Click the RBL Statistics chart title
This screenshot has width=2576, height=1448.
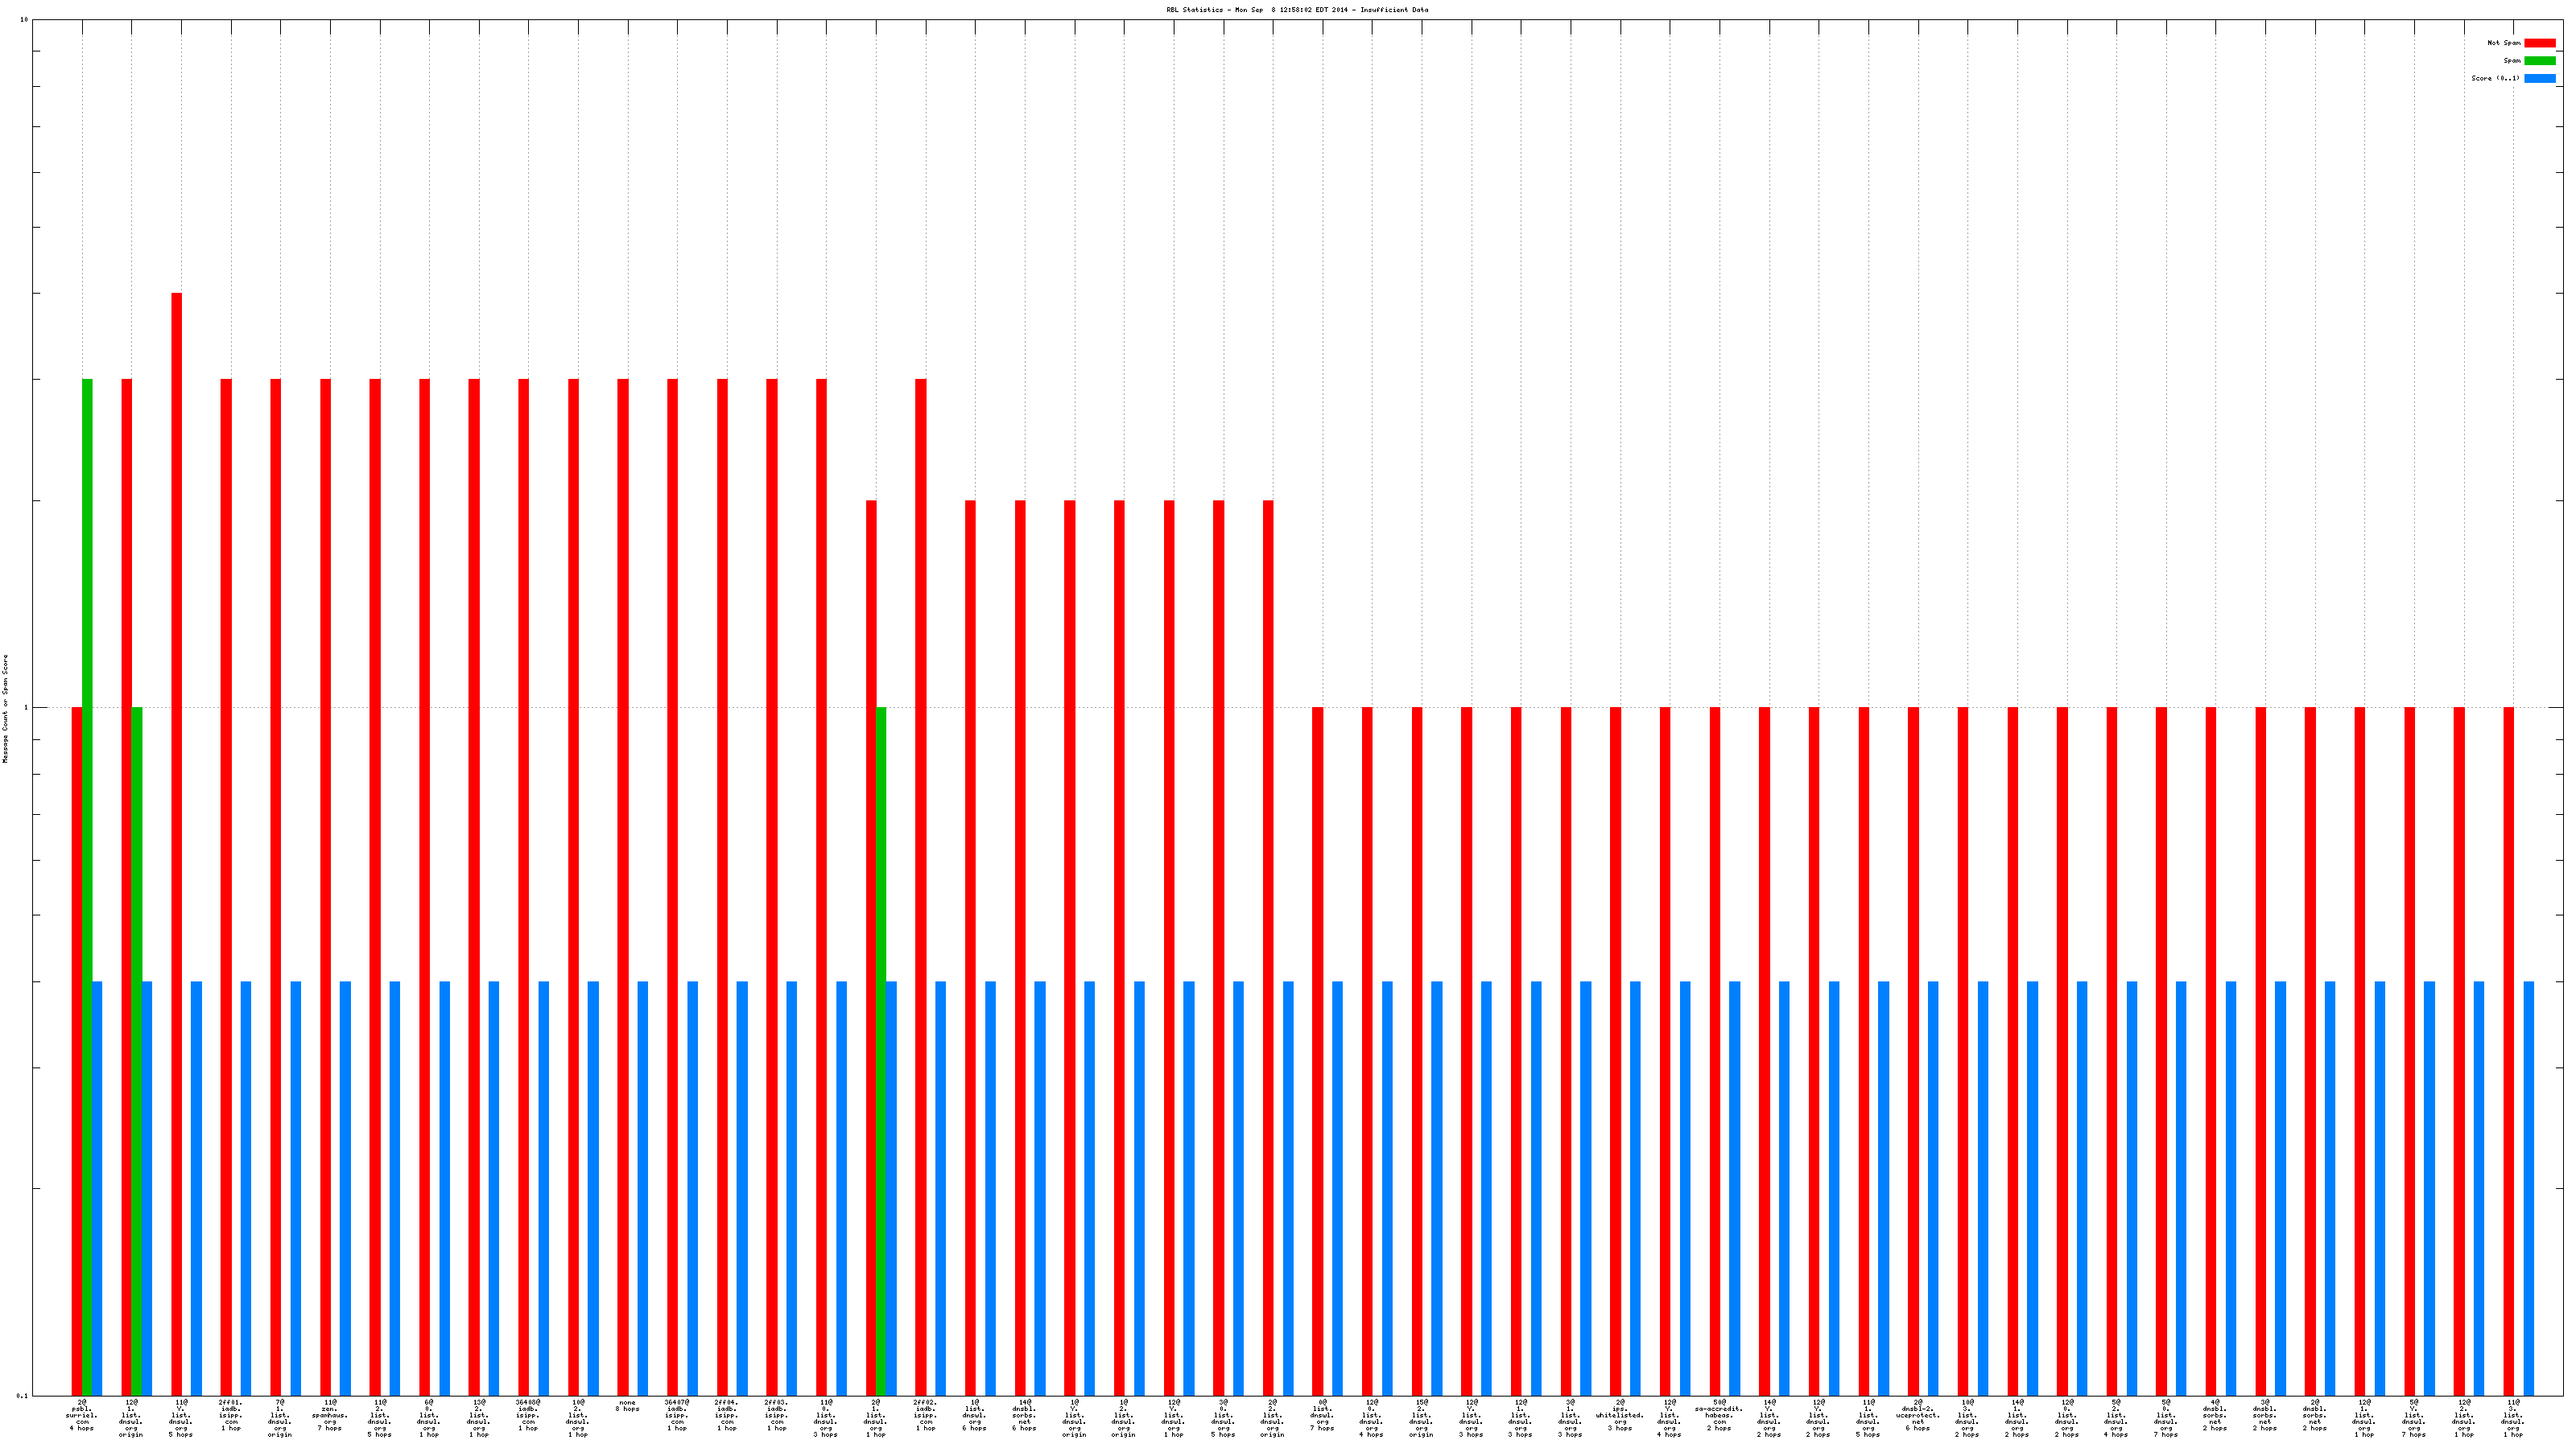click(1296, 10)
